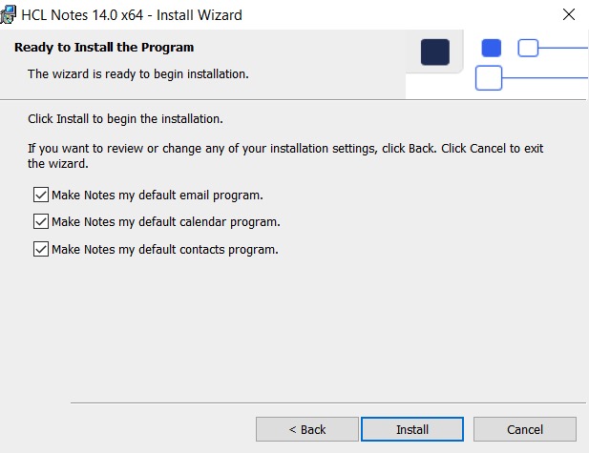Click the small outlined square in the banner
The image size is (589, 453).
(528, 48)
